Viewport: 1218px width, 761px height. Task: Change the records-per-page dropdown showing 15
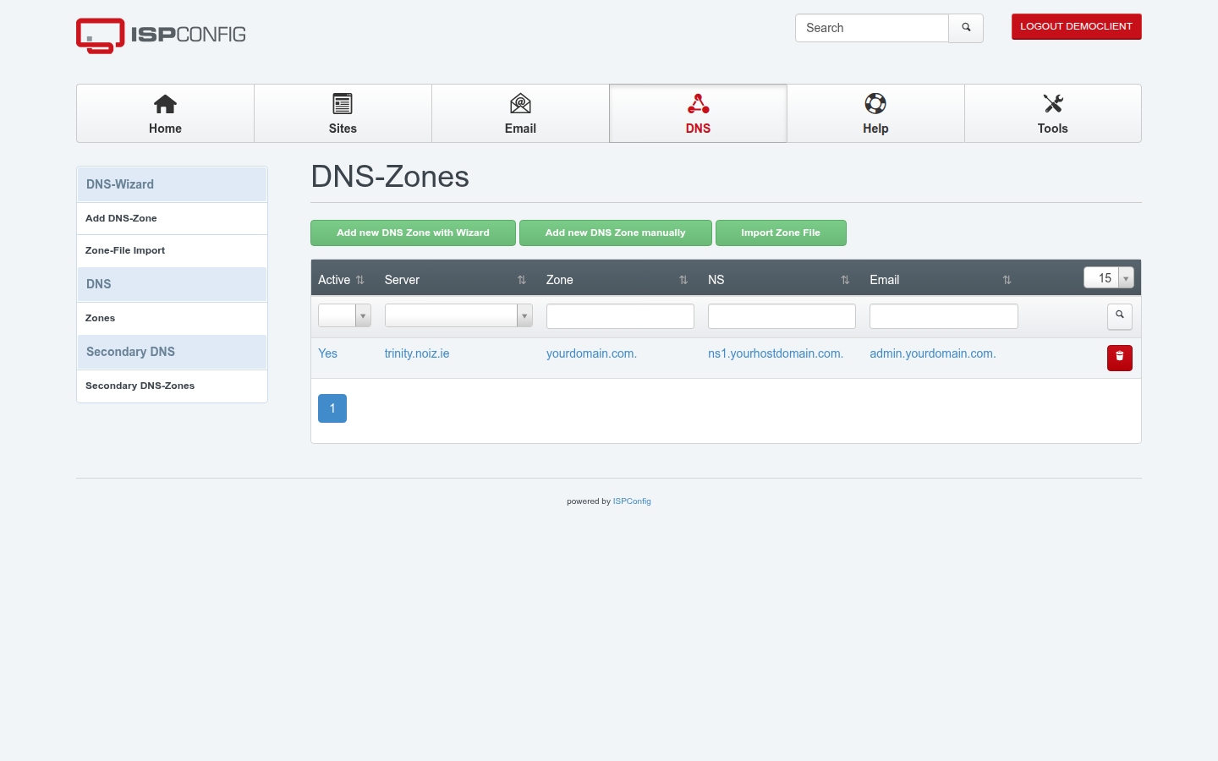(1109, 278)
